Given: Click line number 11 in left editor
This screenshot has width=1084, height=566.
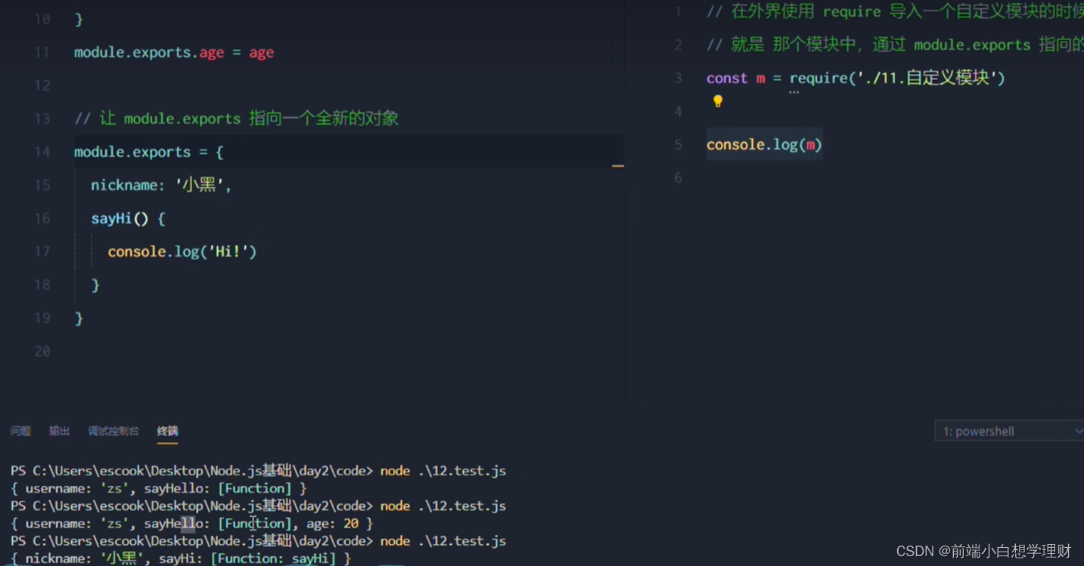Looking at the screenshot, I should (42, 52).
